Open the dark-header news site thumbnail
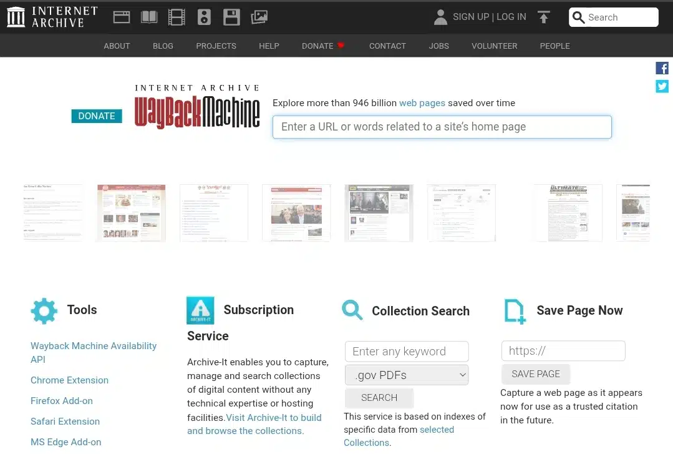Screen dimensions: 673x454 [x=379, y=213]
